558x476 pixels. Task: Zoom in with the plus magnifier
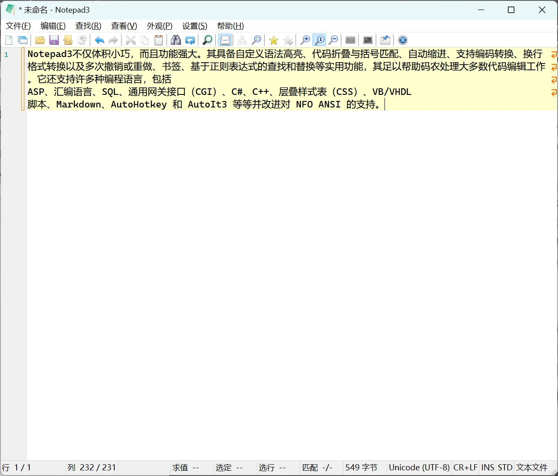pyautogui.click(x=305, y=40)
